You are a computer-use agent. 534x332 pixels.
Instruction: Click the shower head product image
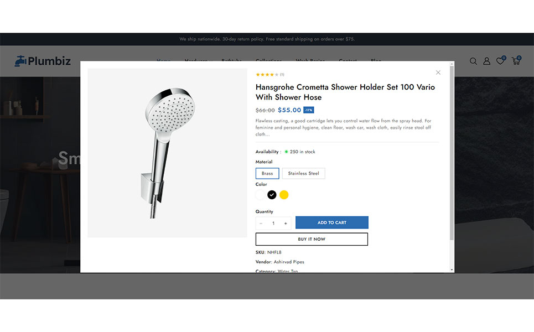pyautogui.click(x=167, y=153)
